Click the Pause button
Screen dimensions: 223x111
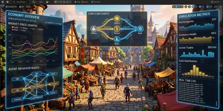click(x=85, y=2)
